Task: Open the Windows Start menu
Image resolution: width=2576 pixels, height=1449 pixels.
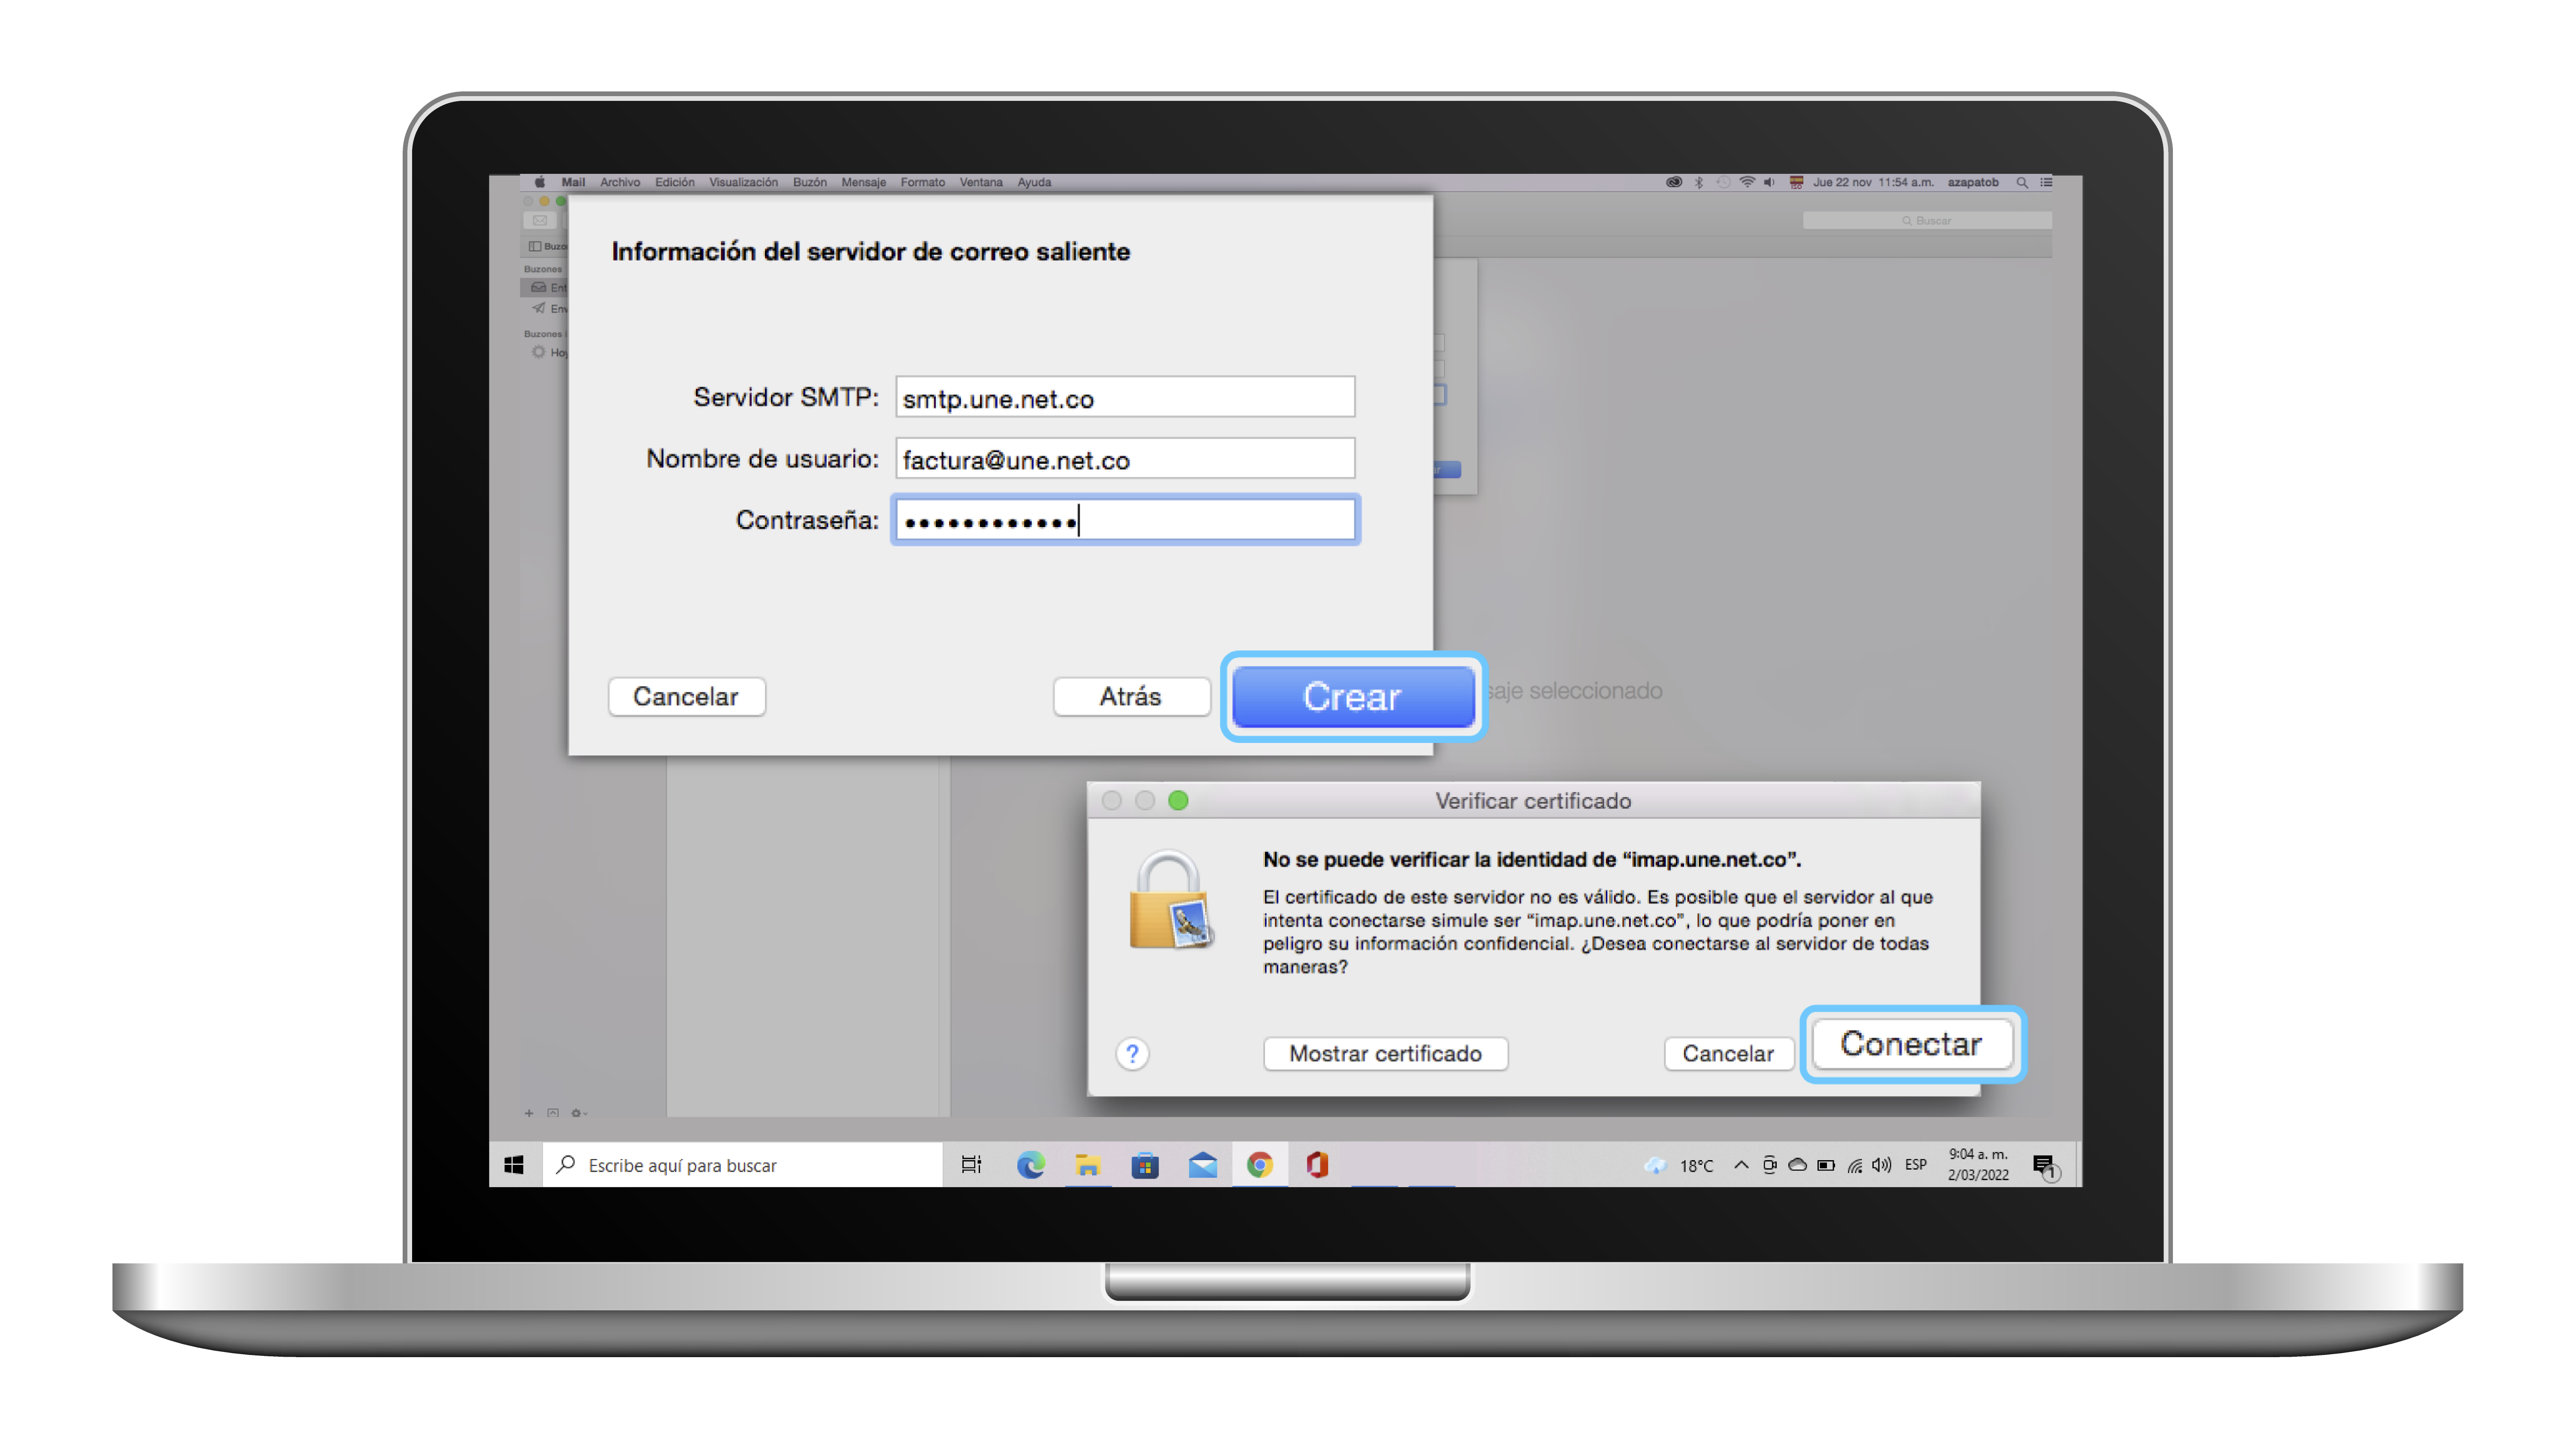Action: 514,1165
